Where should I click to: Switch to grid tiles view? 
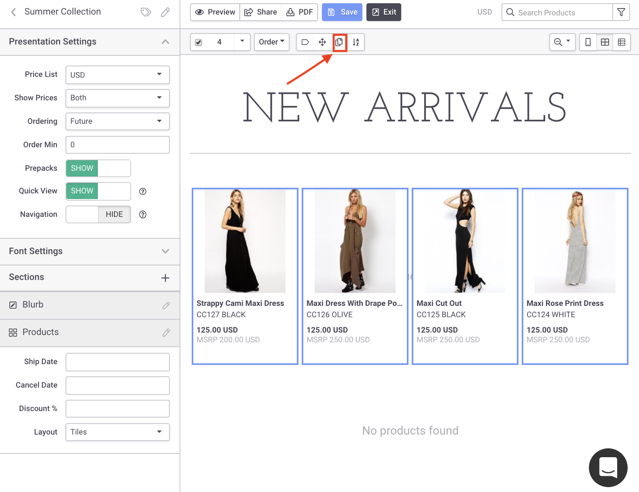[605, 42]
